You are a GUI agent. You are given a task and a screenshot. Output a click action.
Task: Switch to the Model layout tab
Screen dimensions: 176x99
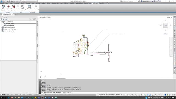click(4, 95)
